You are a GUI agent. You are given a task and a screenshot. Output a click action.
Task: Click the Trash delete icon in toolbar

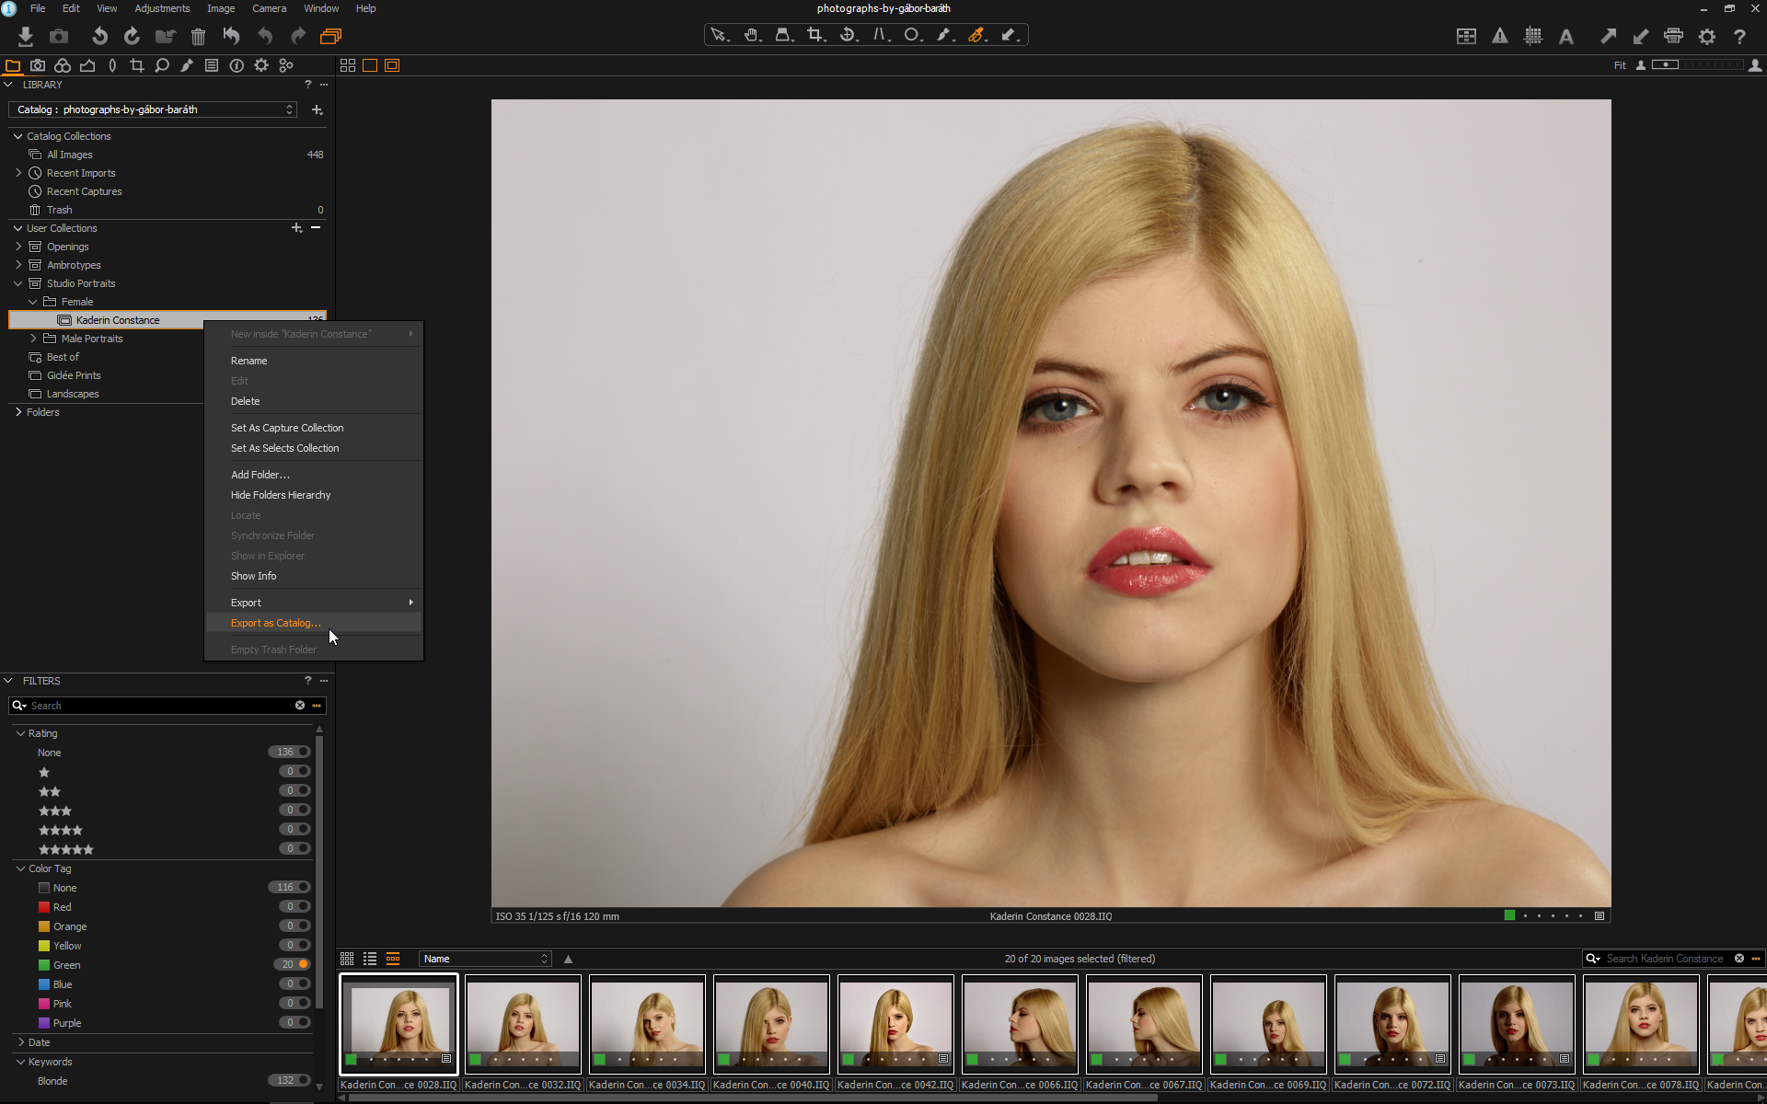click(x=198, y=37)
